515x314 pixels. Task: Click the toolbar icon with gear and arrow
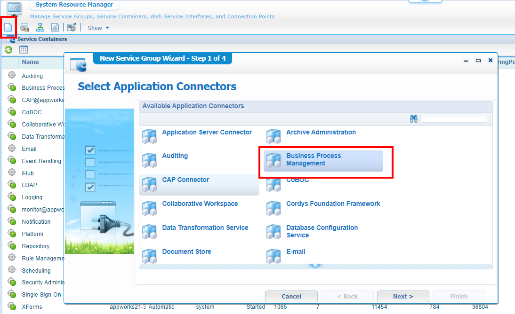(72, 28)
